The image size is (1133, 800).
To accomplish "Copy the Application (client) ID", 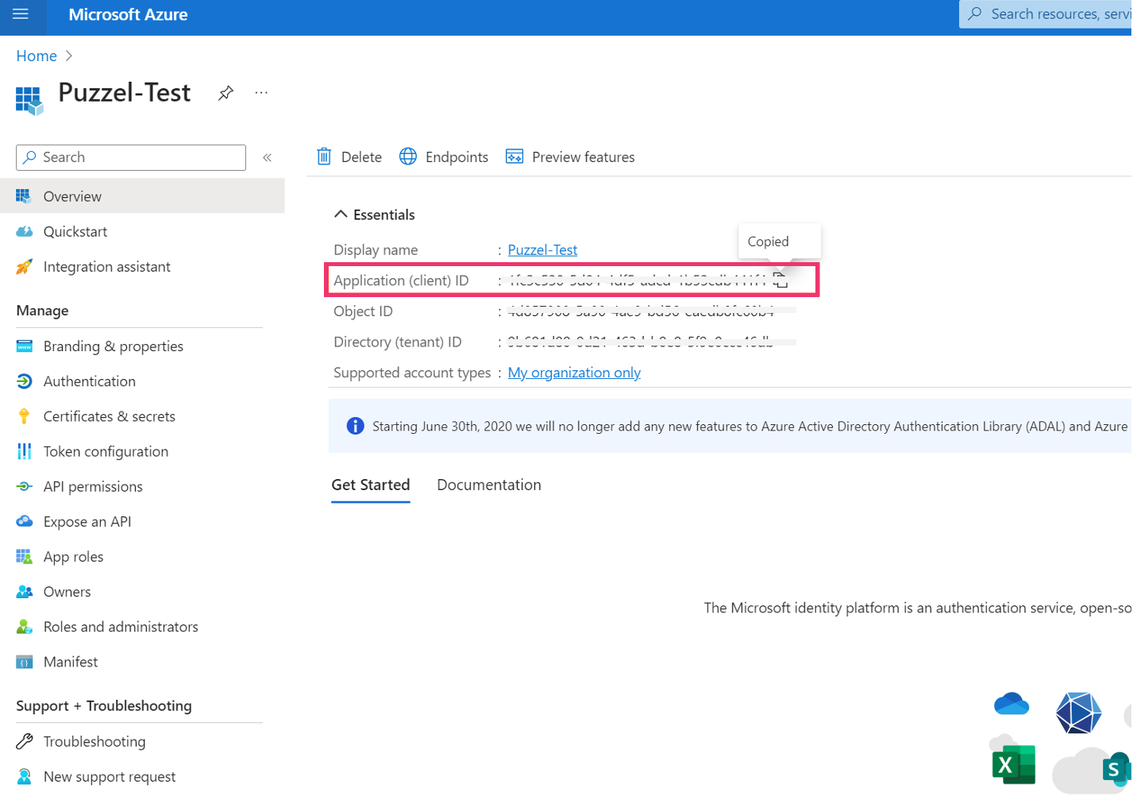I will (780, 280).
